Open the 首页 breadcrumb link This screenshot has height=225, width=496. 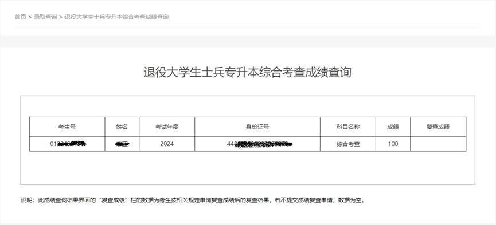(x=20, y=17)
